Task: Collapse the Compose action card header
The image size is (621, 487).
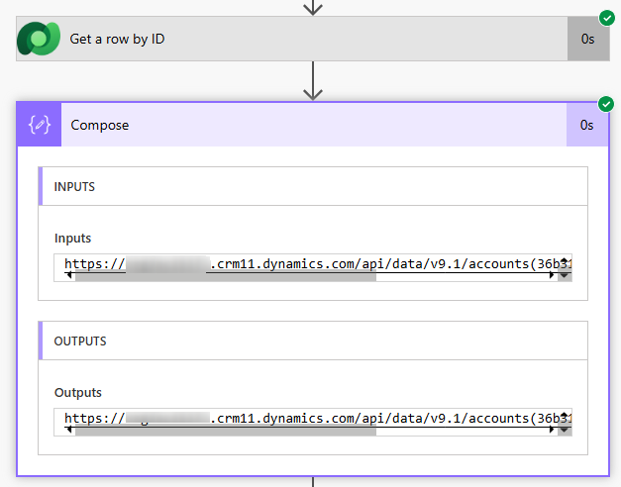Action: pos(297,125)
